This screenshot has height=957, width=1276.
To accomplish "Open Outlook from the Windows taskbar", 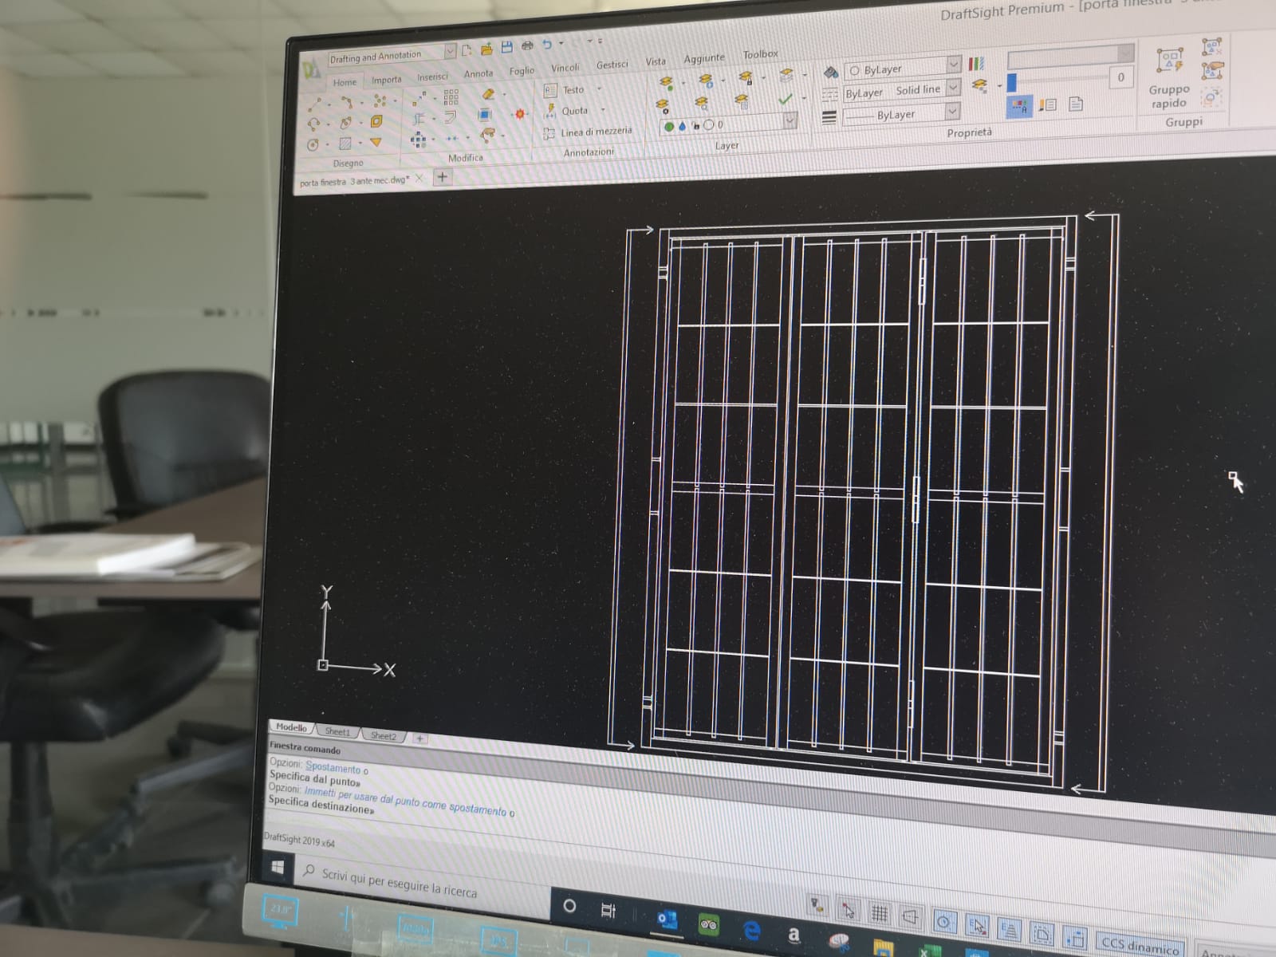I will (x=667, y=920).
